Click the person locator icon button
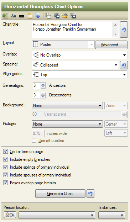This screenshot has width=130, height=222. (10, 215)
